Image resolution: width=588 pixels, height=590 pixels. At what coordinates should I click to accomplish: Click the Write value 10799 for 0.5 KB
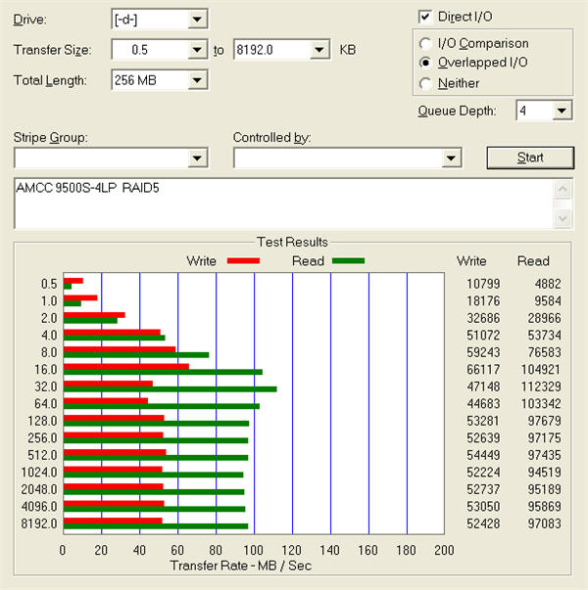coord(483,284)
